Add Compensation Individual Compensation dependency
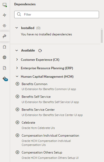 pos(17,135)
